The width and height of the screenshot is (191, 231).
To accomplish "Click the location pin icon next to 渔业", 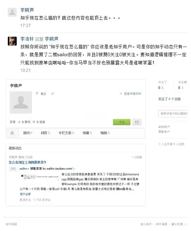I will tap(37, 94).
